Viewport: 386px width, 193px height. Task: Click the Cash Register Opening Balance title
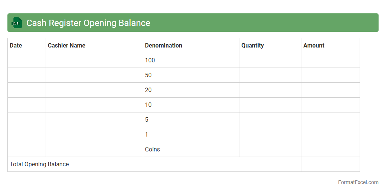click(88, 23)
